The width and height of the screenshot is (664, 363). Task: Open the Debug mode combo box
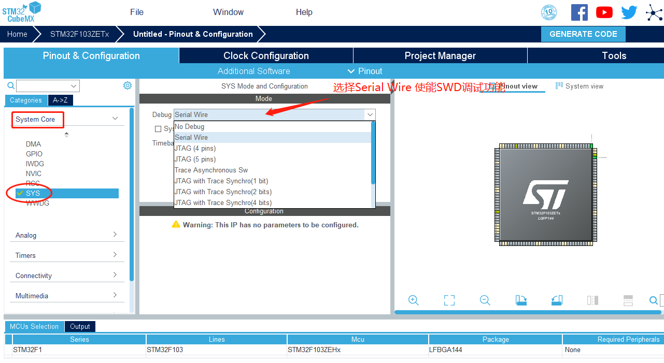click(x=274, y=114)
